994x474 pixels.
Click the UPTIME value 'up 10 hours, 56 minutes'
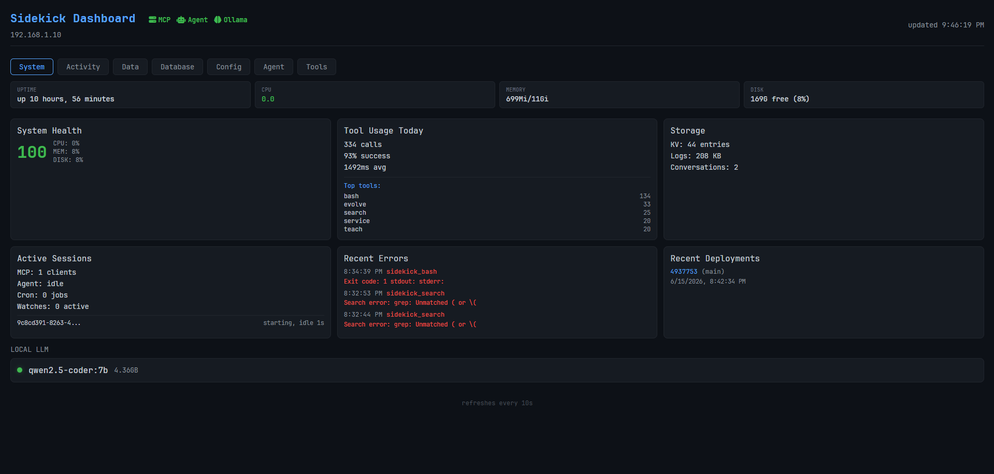click(x=66, y=99)
